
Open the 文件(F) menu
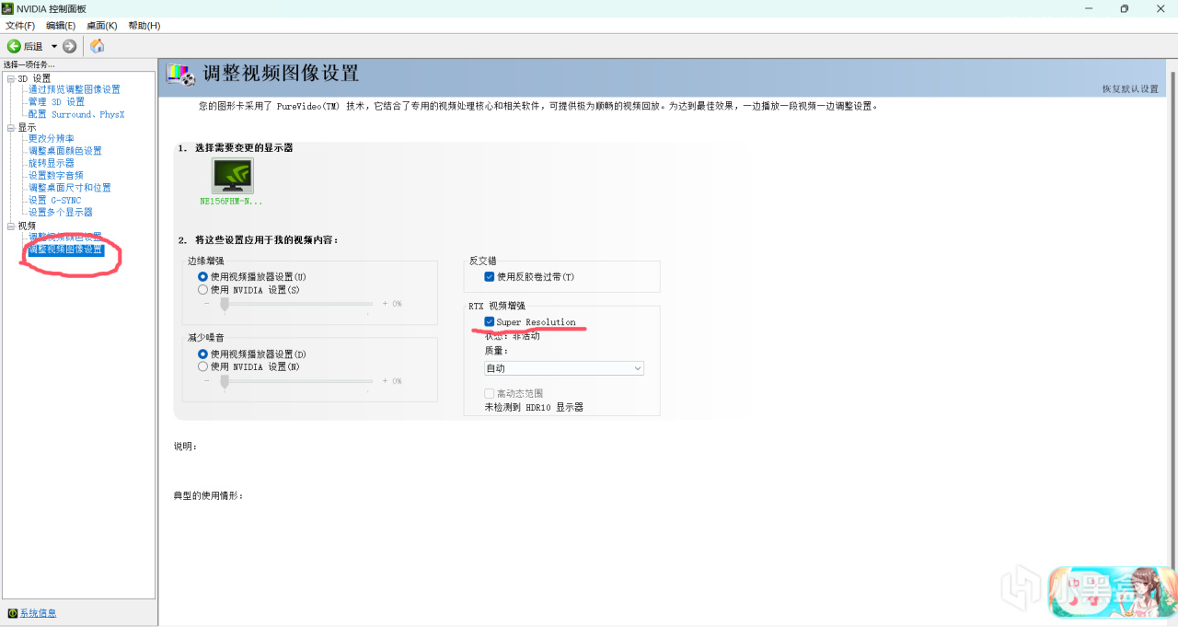click(20, 26)
